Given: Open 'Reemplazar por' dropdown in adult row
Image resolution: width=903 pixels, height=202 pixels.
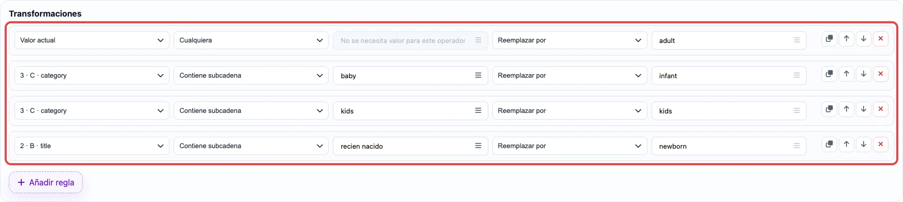Looking at the screenshot, I should coord(570,40).
